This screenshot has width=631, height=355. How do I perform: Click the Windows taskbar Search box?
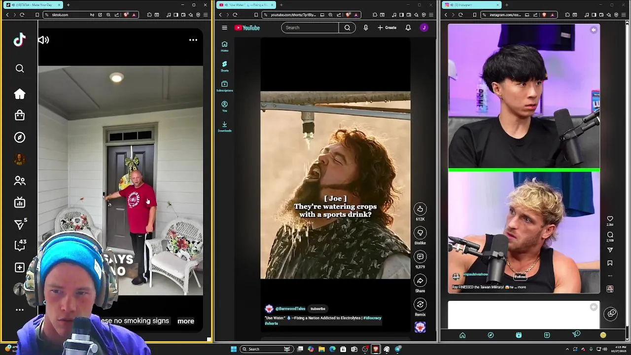click(x=266, y=349)
